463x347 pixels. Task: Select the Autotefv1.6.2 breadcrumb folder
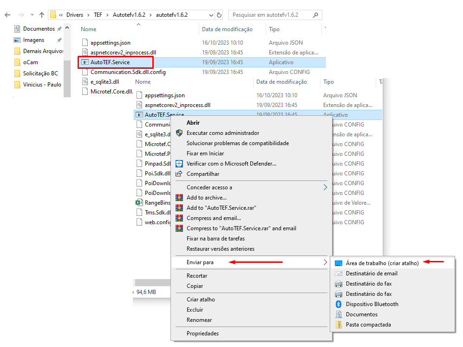click(129, 15)
